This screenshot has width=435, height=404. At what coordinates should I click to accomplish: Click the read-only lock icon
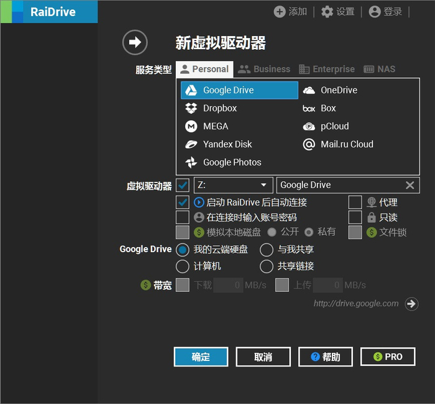(372, 217)
